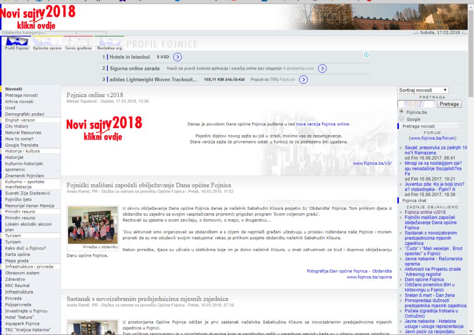Screen dimensions: 474x335
Task: Open the Nevladine org. section icon
Action: [x=109, y=41]
